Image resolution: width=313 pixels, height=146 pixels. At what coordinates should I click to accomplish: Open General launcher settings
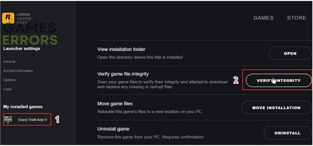[x=9, y=62]
